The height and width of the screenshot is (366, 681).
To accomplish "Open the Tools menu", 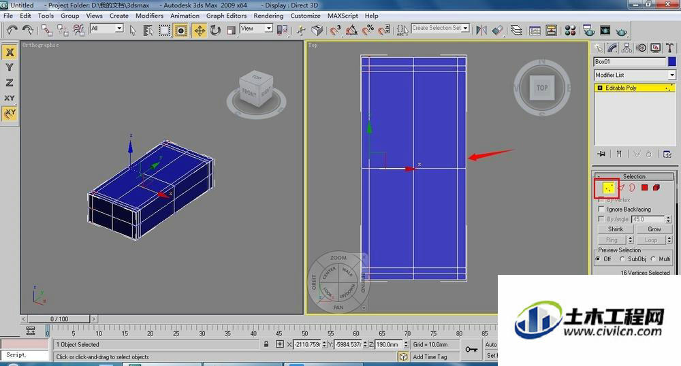I will pyautogui.click(x=46, y=16).
